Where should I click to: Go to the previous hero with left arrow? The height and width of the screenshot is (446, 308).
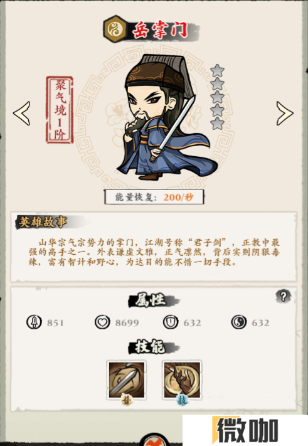coord(22,113)
